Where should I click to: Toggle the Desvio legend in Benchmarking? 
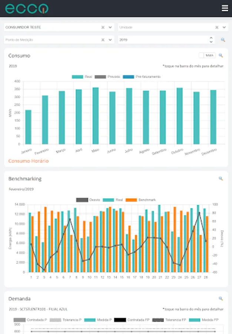(88, 200)
